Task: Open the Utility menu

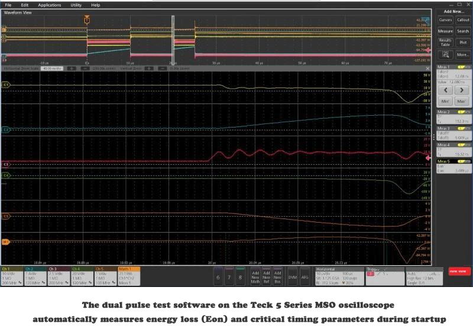Action: (x=76, y=5)
